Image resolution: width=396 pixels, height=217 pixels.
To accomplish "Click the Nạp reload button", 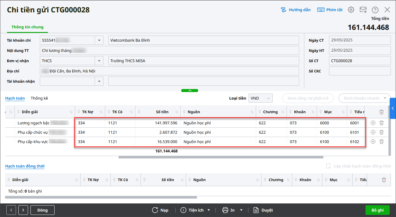I will [160, 210].
